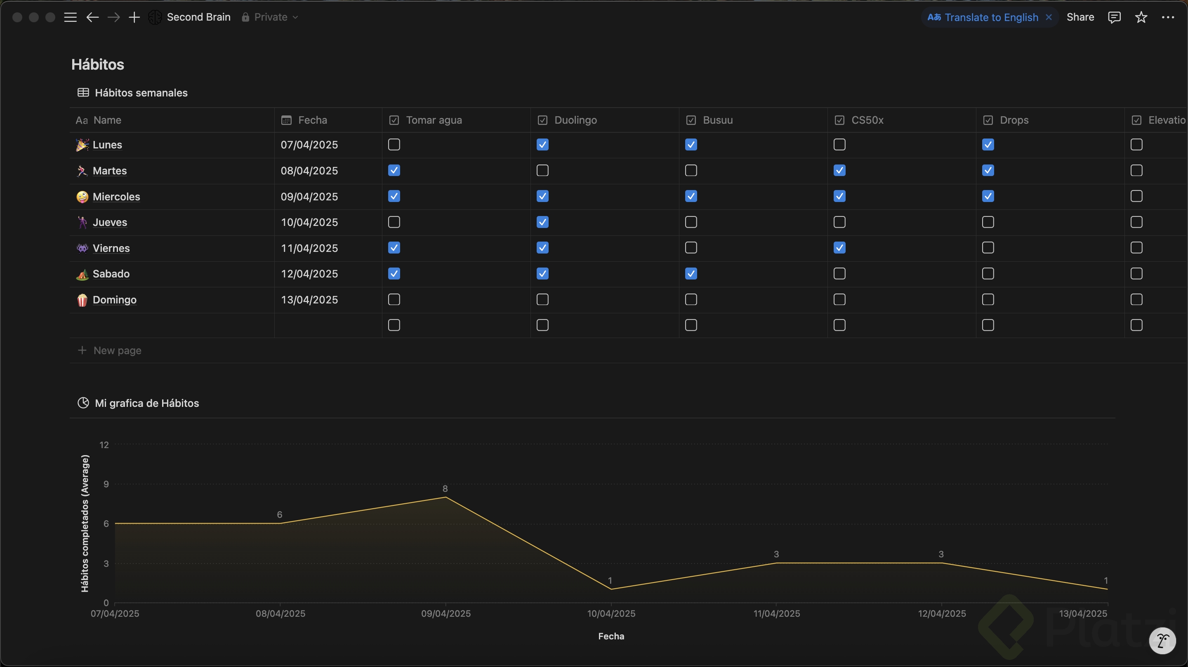The image size is (1188, 667).
Task: Open the Drops column header menu
Action: 1014,120
